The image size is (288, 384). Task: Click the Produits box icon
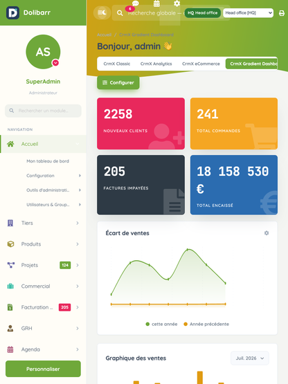pos(10,244)
